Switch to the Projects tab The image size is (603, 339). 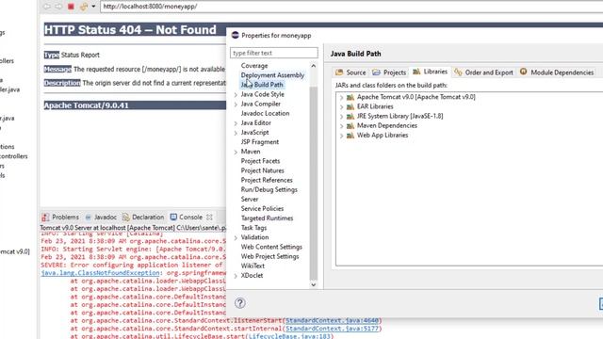click(x=389, y=73)
